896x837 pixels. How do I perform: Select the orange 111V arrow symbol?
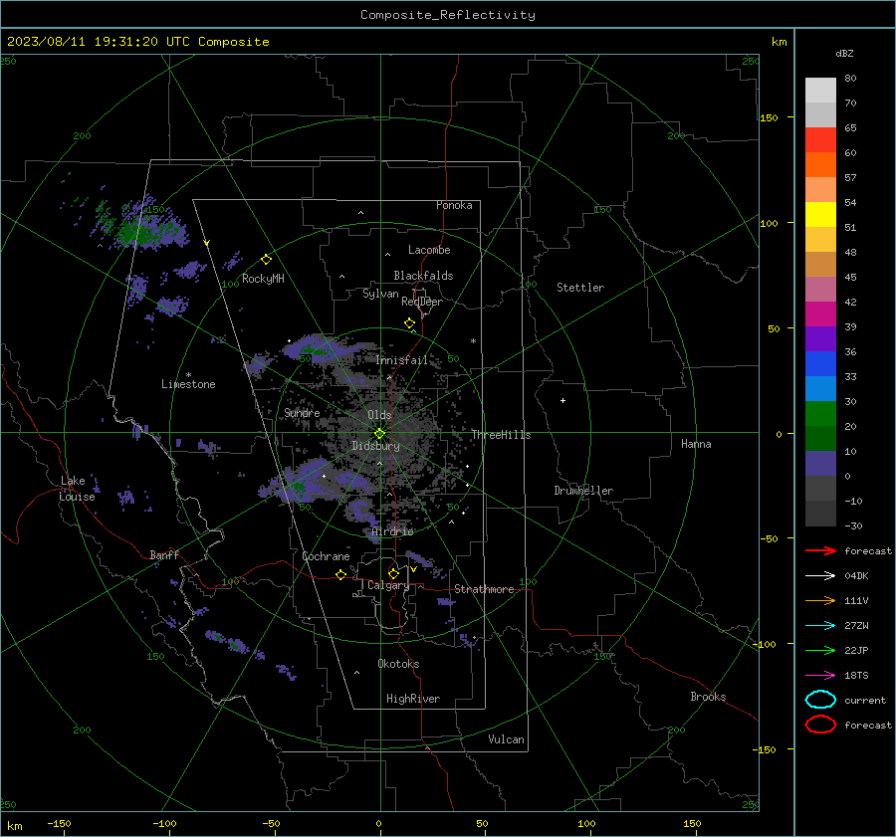coord(820,600)
